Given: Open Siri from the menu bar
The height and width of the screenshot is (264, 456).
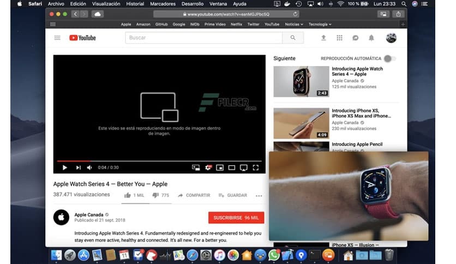Looking at the screenshot, I should point(415,4).
